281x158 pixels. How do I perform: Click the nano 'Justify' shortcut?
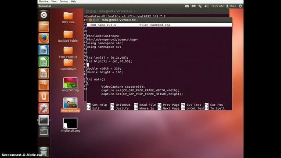coord(119,108)
